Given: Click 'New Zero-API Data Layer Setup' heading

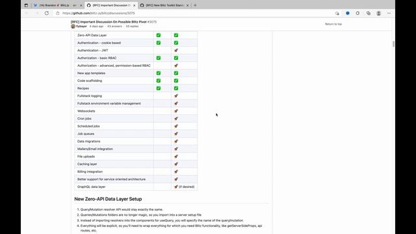Looking at the screenshot, I should point(108,199).
